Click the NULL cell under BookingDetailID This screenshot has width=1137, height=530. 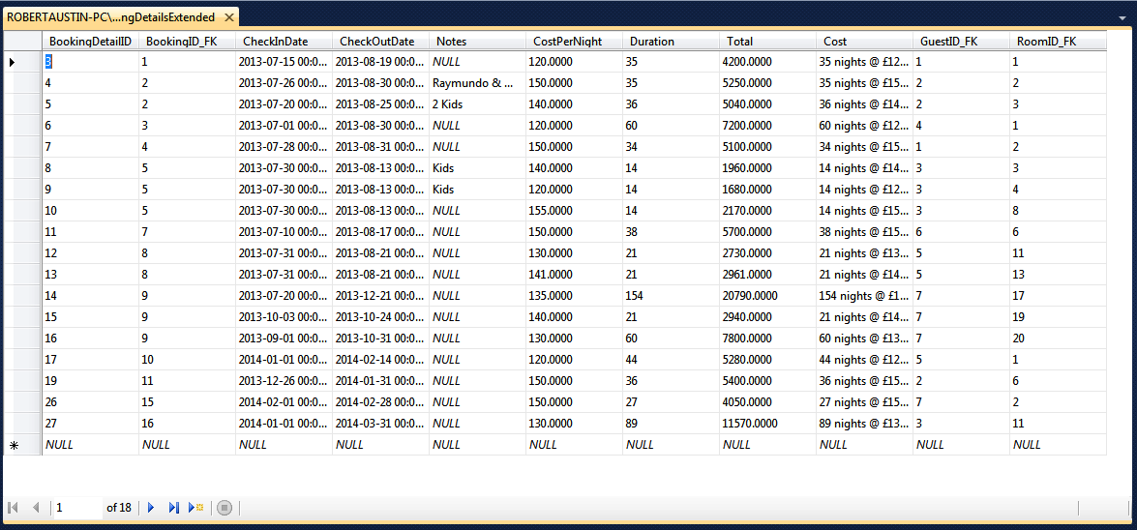[91, 445]
